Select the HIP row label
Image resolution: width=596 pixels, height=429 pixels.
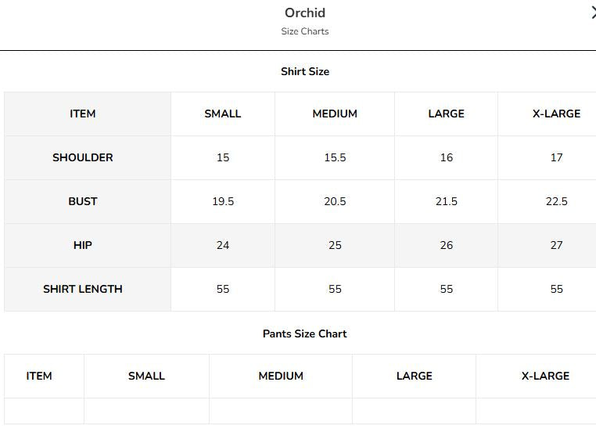click(x=82, y=245)
